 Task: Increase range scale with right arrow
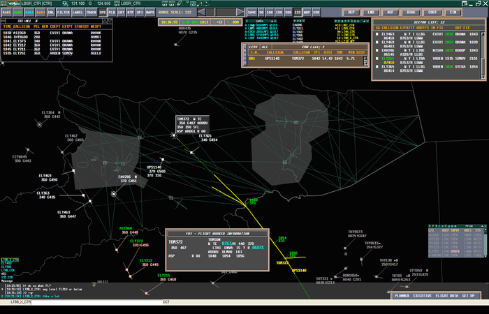pos(240,13)
